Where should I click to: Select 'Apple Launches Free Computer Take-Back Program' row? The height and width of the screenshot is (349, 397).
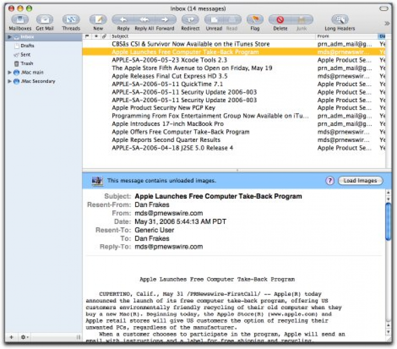click(x=233, y=52)
